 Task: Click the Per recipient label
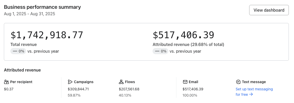click(21, 82)
